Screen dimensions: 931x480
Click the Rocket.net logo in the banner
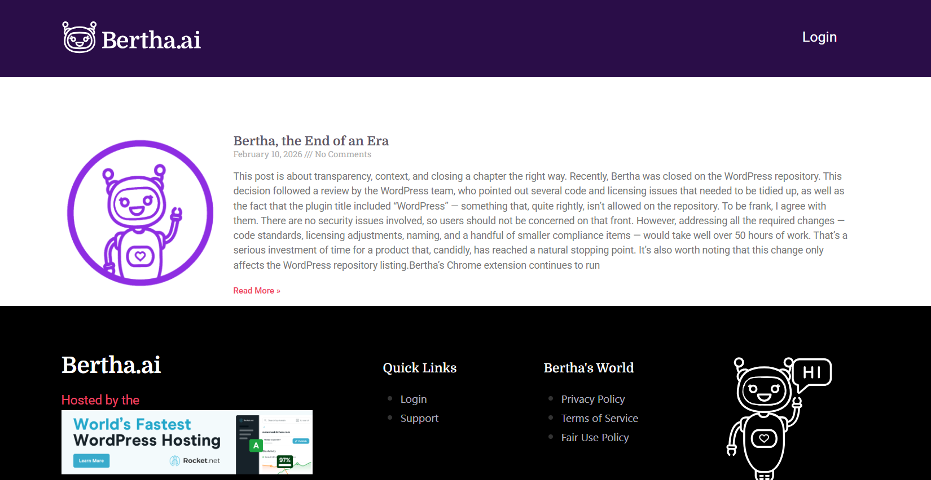coord(195,461)
